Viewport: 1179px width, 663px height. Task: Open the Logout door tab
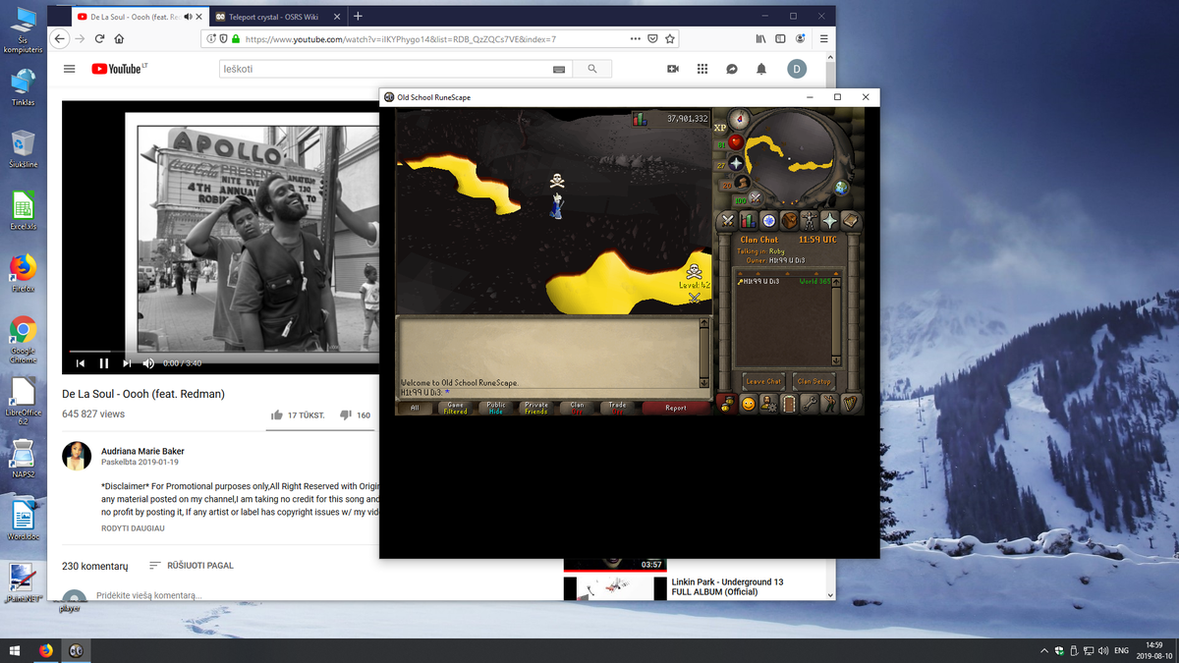point(789,404)
